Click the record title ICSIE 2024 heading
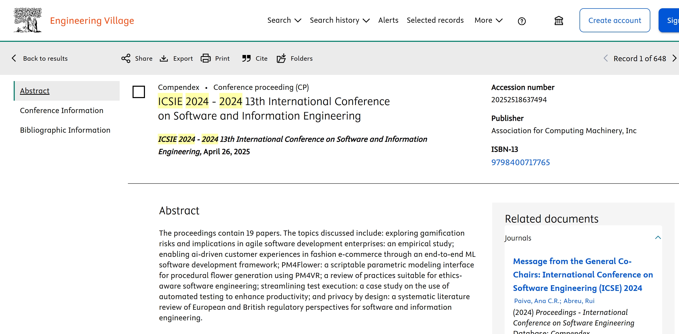This screenshot has width=679, height=334. (x=274, y=108)
